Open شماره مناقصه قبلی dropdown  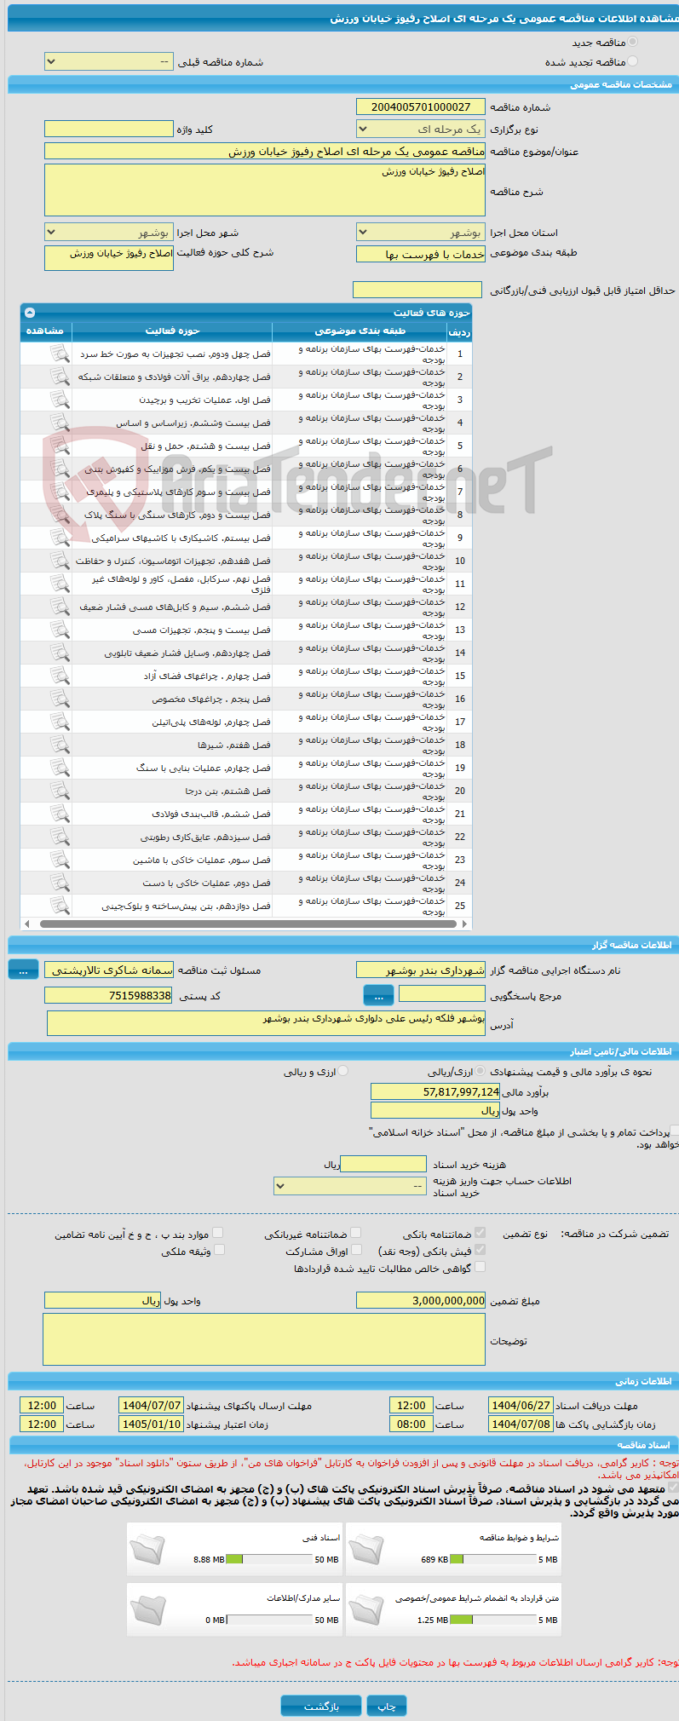tap(109, 62)
